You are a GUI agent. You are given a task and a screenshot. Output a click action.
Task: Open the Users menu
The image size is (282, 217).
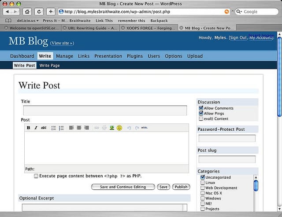tap(154, 56)
